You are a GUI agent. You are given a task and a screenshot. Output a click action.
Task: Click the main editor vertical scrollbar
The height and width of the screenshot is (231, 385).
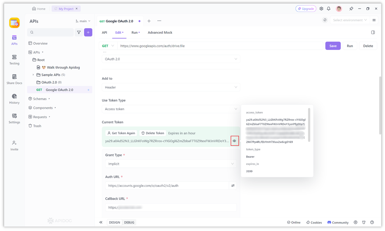click(x=380, y=105)
